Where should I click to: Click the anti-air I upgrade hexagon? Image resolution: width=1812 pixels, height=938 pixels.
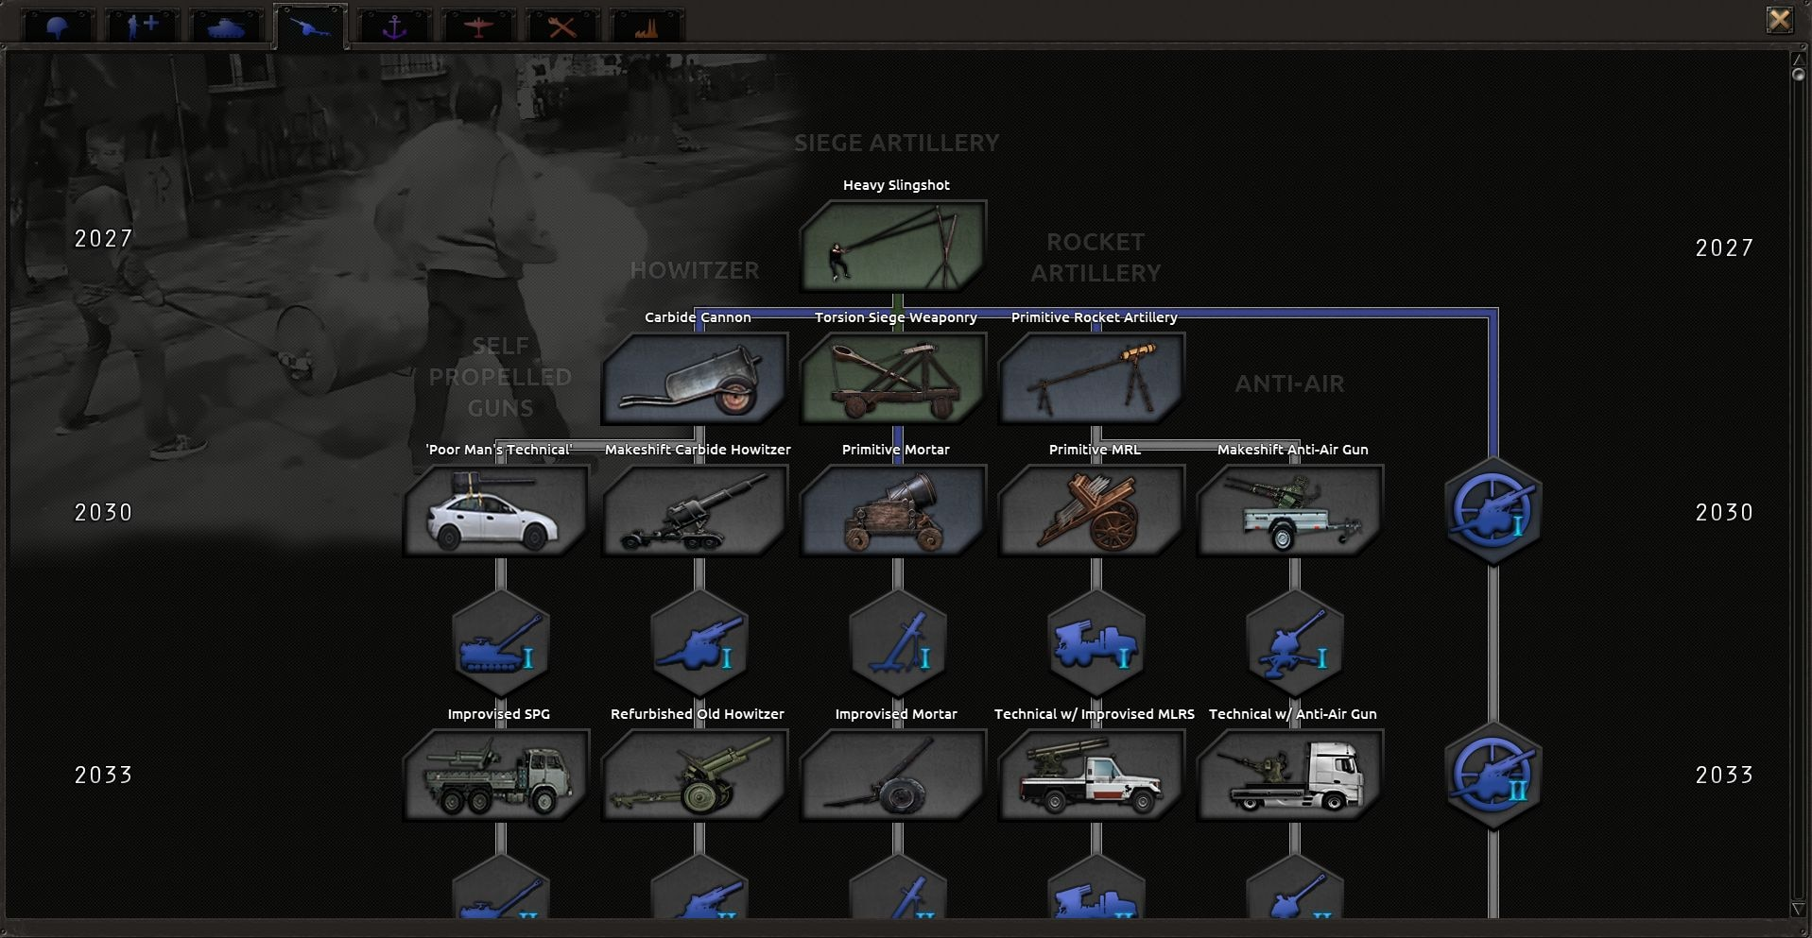point(1295,644)
